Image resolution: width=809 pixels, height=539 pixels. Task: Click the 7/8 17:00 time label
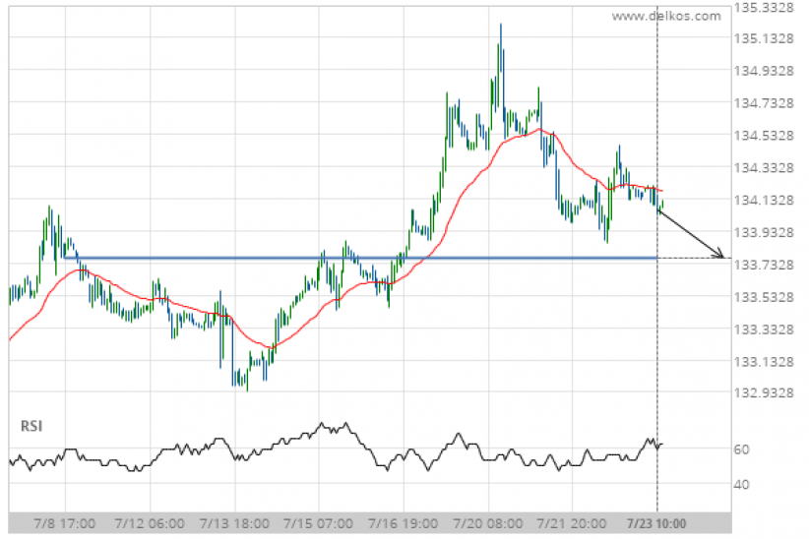click(x=65, y=524)
